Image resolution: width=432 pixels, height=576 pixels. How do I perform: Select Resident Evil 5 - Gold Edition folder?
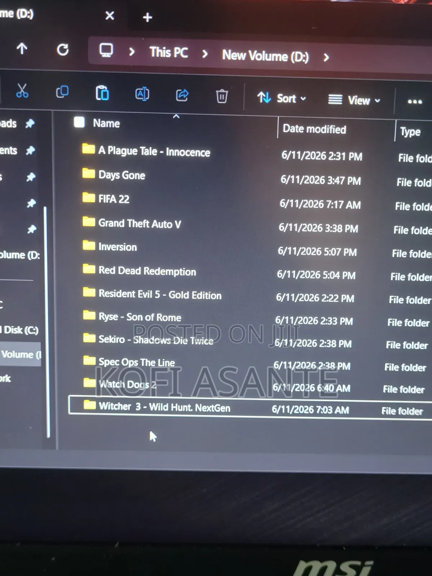[160, 294]
